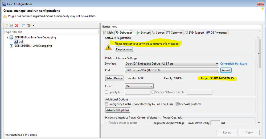This screenshot has width=266, height=139.
Task: Click the New launch configuration icon
Action: (x=6, y=26)
